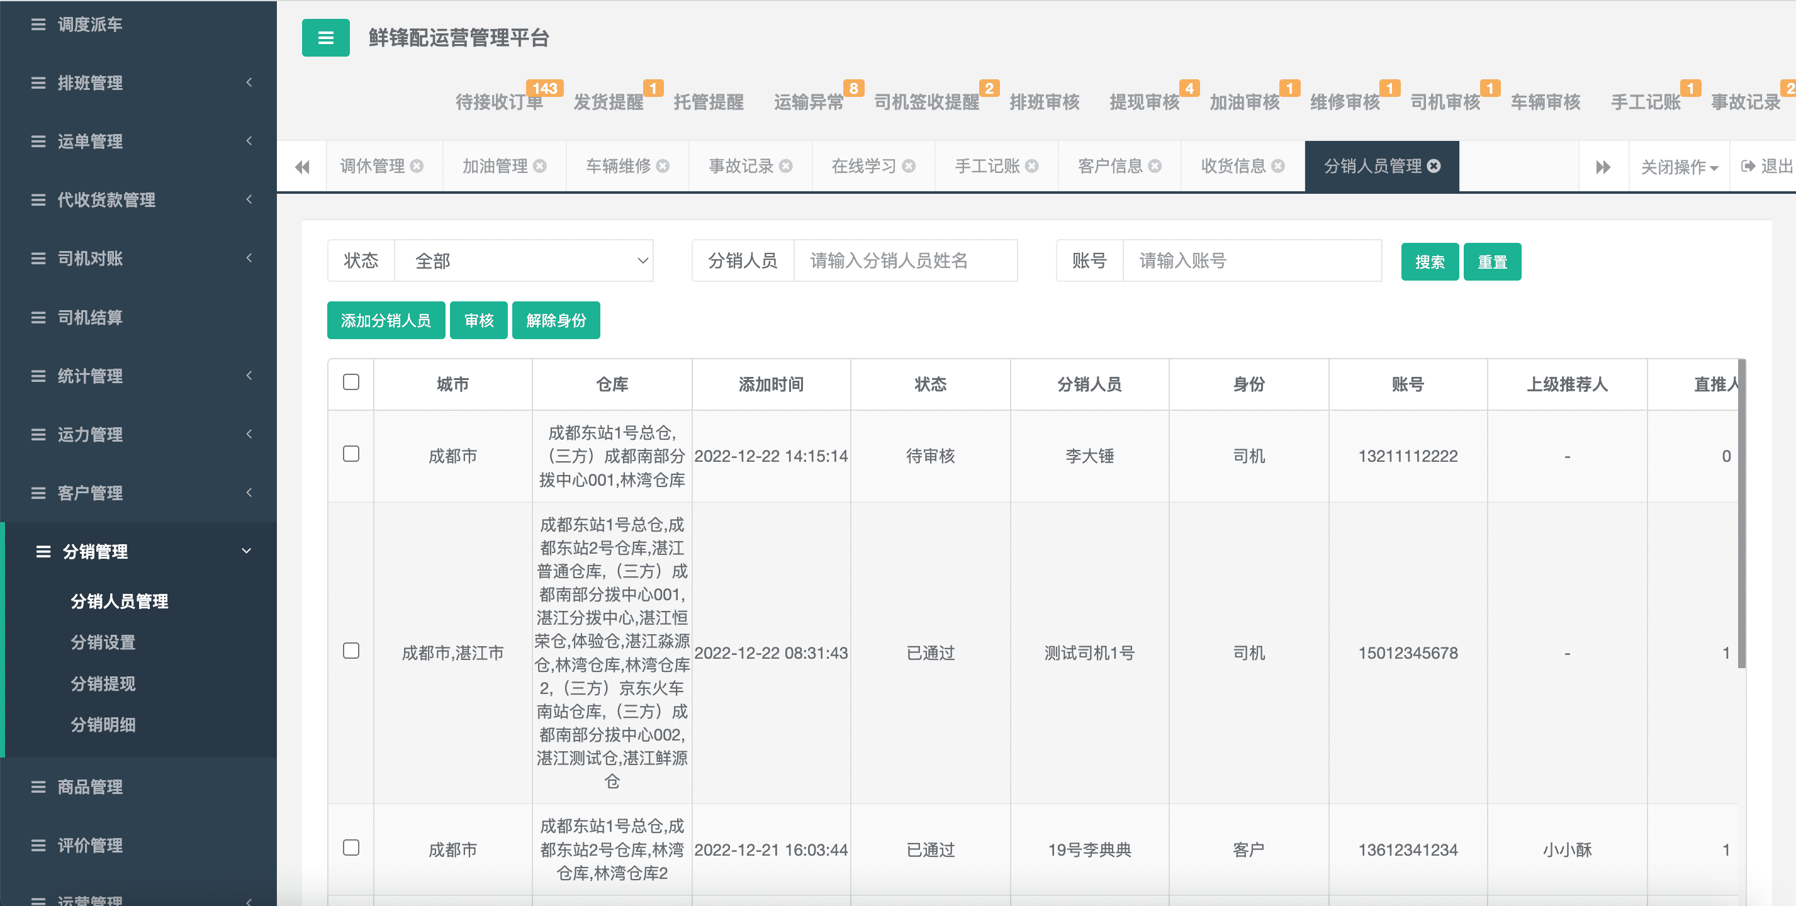Select 分销人员管理 in the sidebar submenu
This screenshot has height=906, width=1796.
tap(119, 601)
